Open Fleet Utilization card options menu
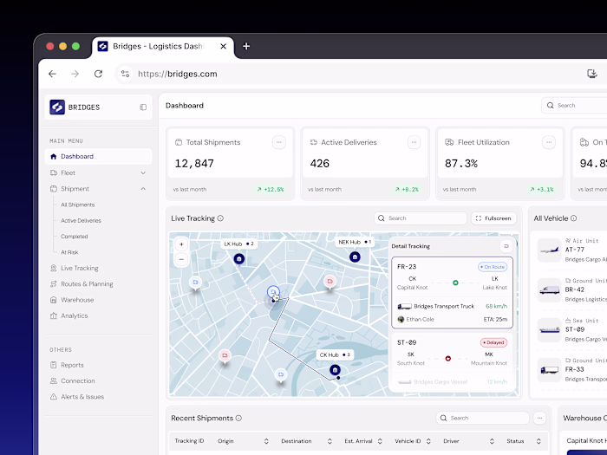 (x=549, y=142)
